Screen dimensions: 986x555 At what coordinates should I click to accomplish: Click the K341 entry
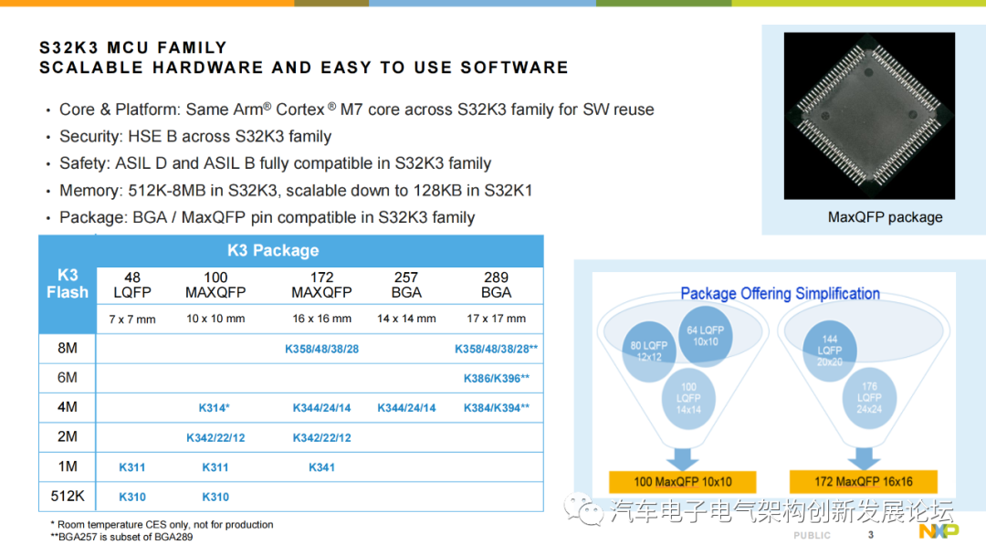tap(321, 467)
